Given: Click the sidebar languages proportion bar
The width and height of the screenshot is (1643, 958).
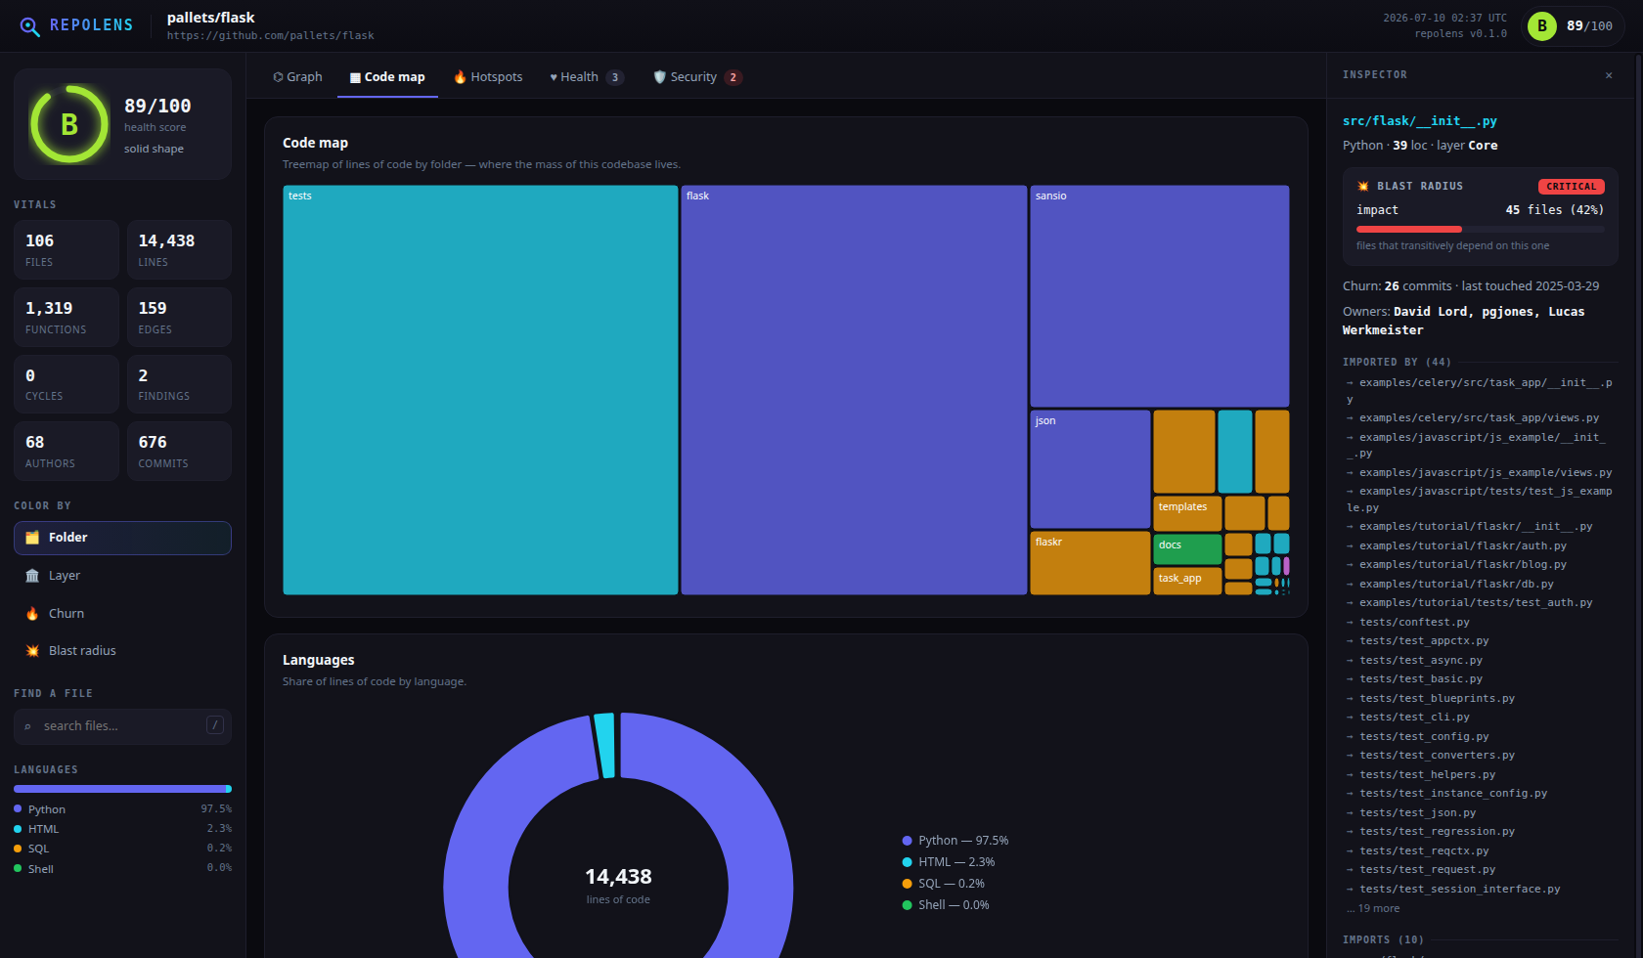Looking at the screenshot, I should pos(122,789).
